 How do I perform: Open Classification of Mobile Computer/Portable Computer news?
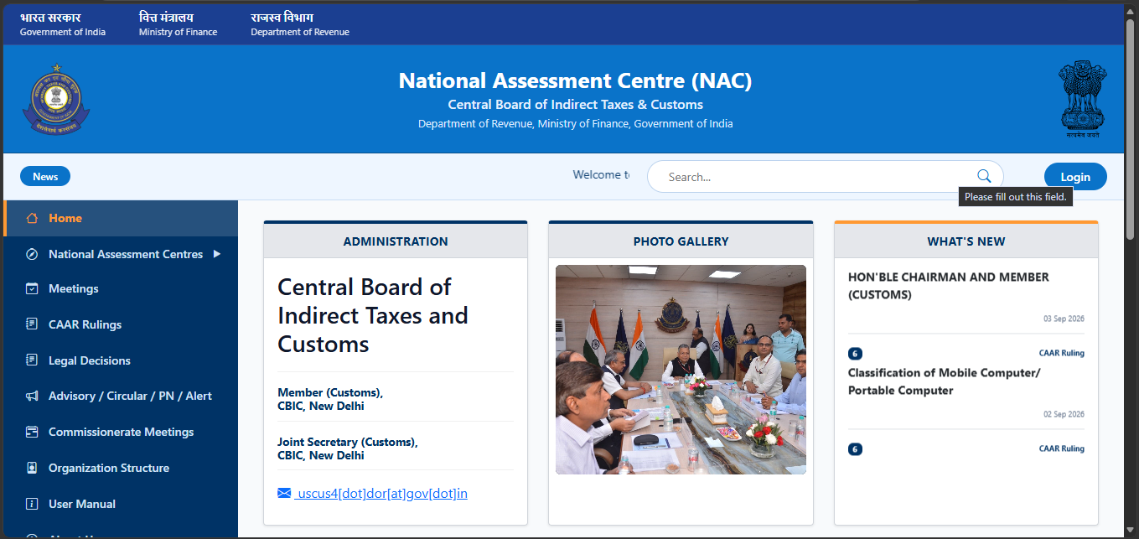944,381
